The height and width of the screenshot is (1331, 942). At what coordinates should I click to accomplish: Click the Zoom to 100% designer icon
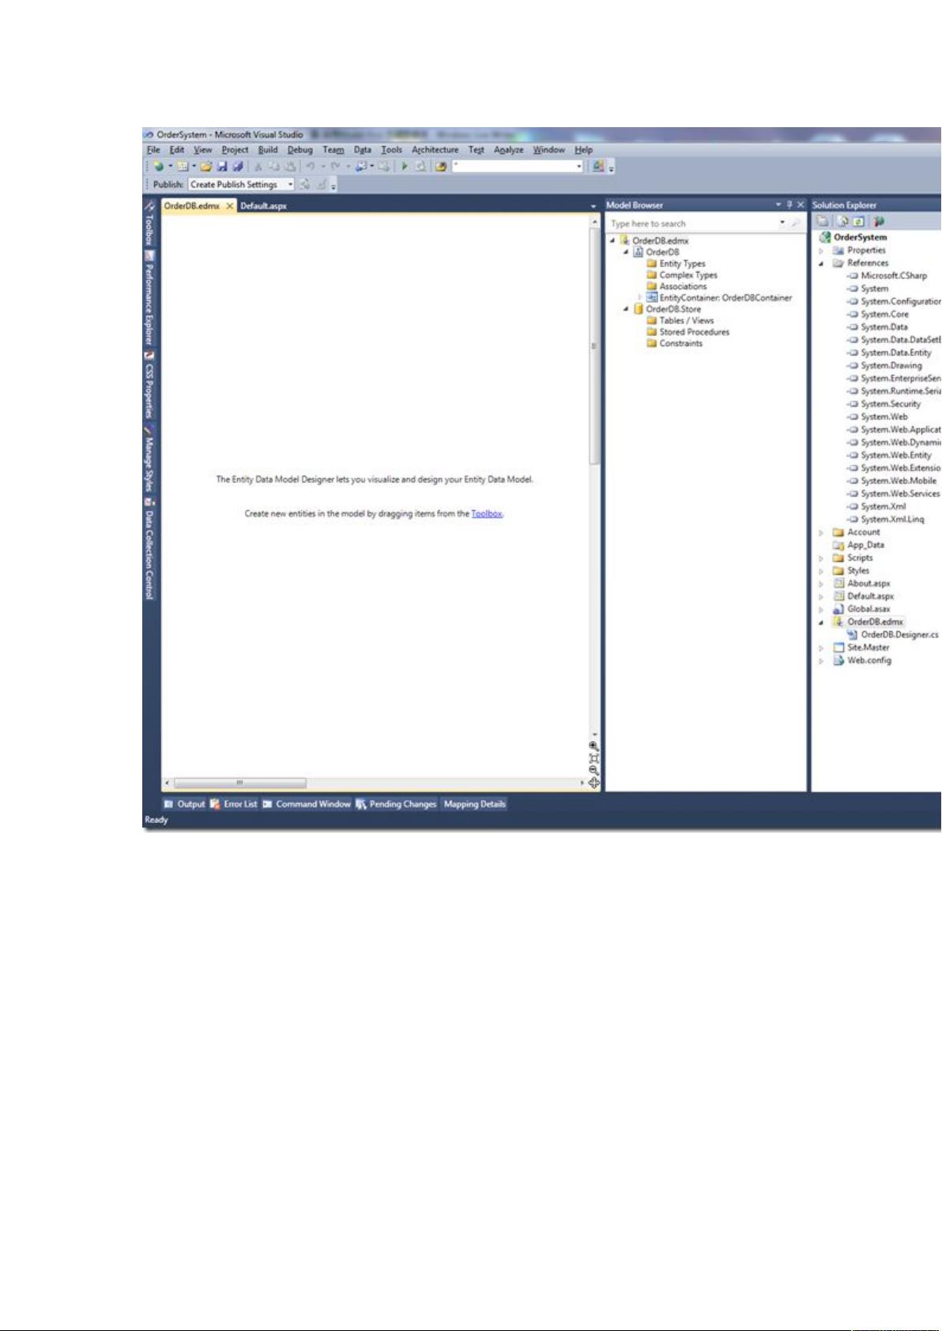593,758
